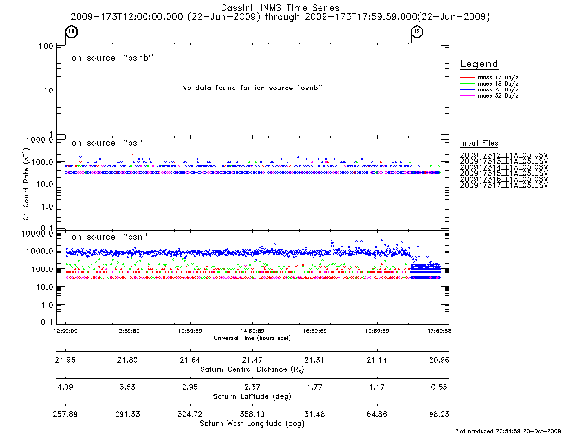Click the green mass 18 legend line
This screenshot has height=433, width=561.
point(467,83)
